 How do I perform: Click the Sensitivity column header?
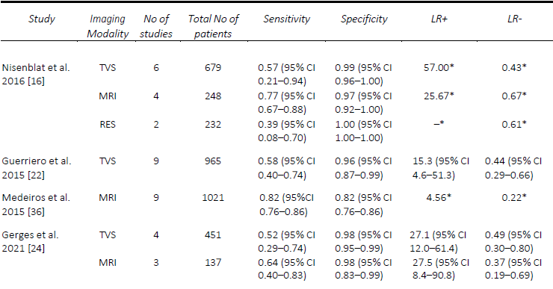tap(286, 19)
